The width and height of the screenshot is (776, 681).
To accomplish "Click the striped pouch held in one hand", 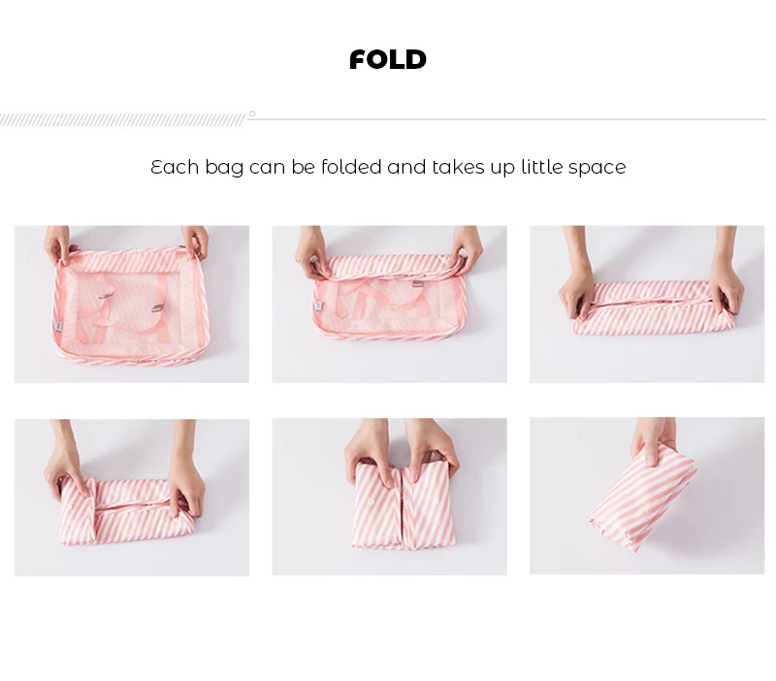I will pos(643,498).
